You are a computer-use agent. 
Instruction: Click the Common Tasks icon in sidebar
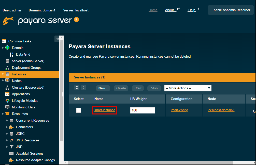tap(4, 41)
